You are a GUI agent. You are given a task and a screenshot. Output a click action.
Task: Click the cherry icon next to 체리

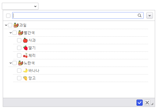point(25,55)
